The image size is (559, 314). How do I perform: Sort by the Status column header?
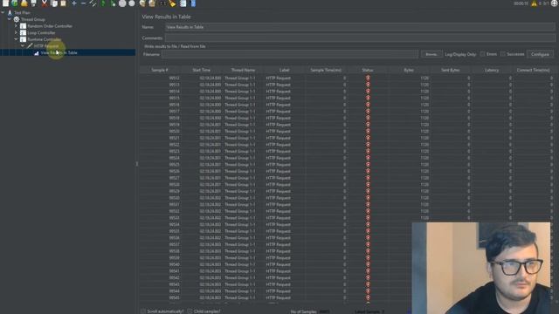pyautogui.click(x=367, y=70)
